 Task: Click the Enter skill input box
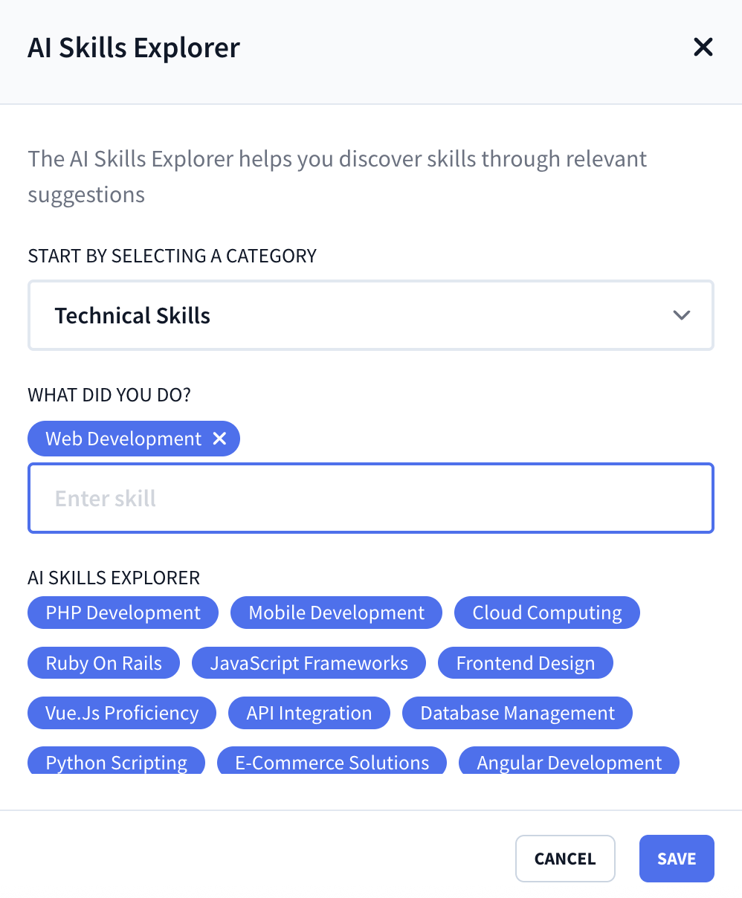click(371, 498)
